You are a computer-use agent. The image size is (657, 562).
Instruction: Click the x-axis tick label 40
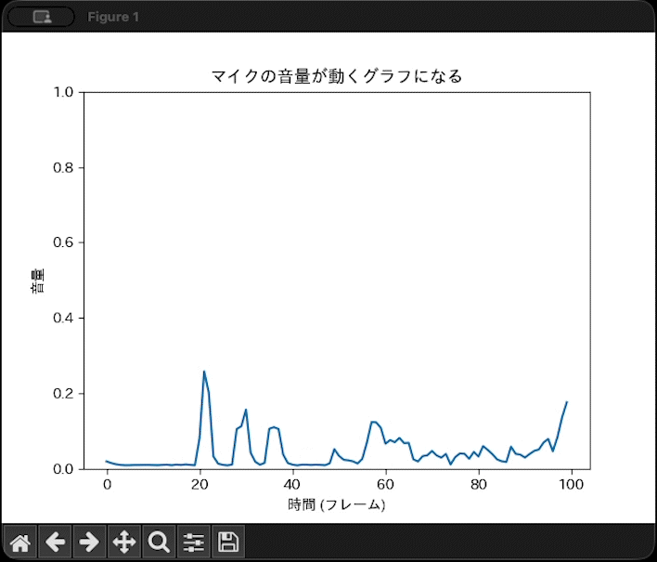(x=292, y=484)
